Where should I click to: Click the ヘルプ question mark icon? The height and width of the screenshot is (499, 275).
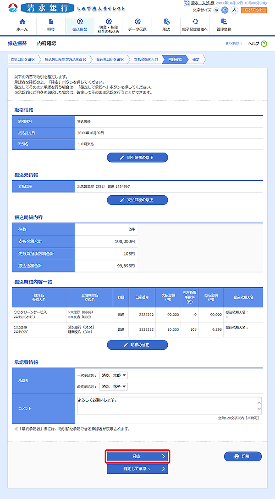click(x=264, y=44)
